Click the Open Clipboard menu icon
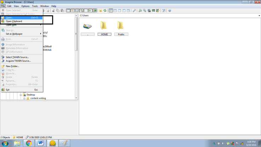 point(3,21)
